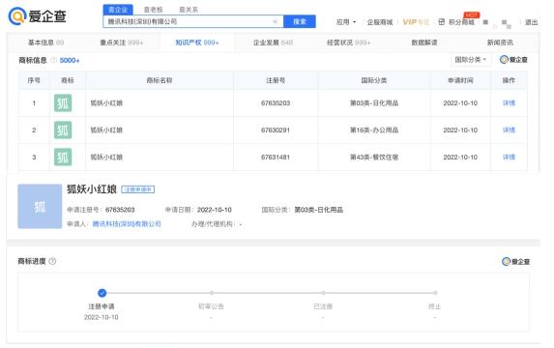Select the 知识产权 tab
Screen dimensions: 554x348
coord(197,43)
